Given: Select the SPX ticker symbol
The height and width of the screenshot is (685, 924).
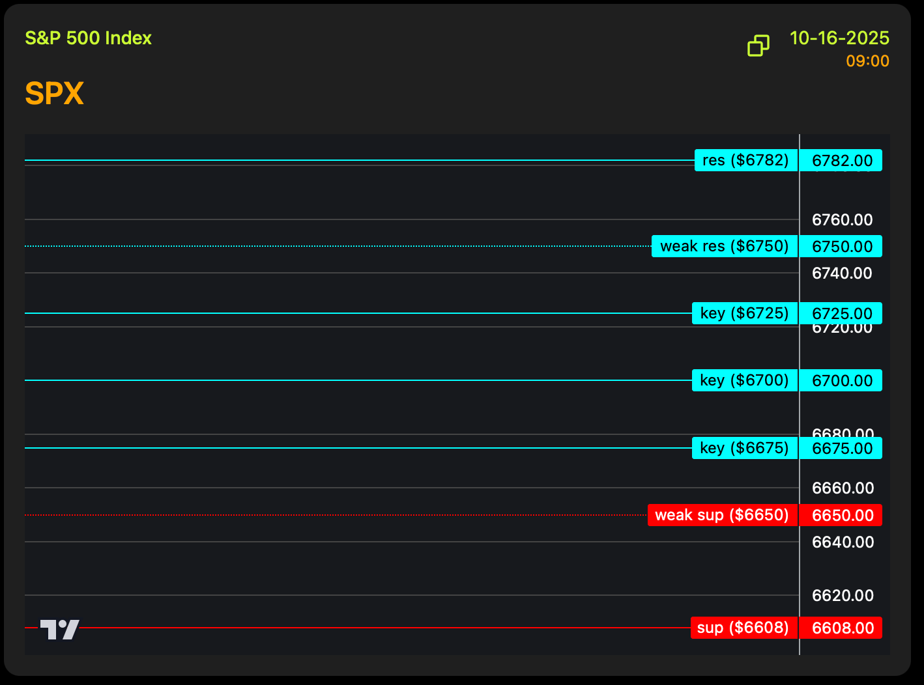Looking at the screenshot, I should pos(54,94).
